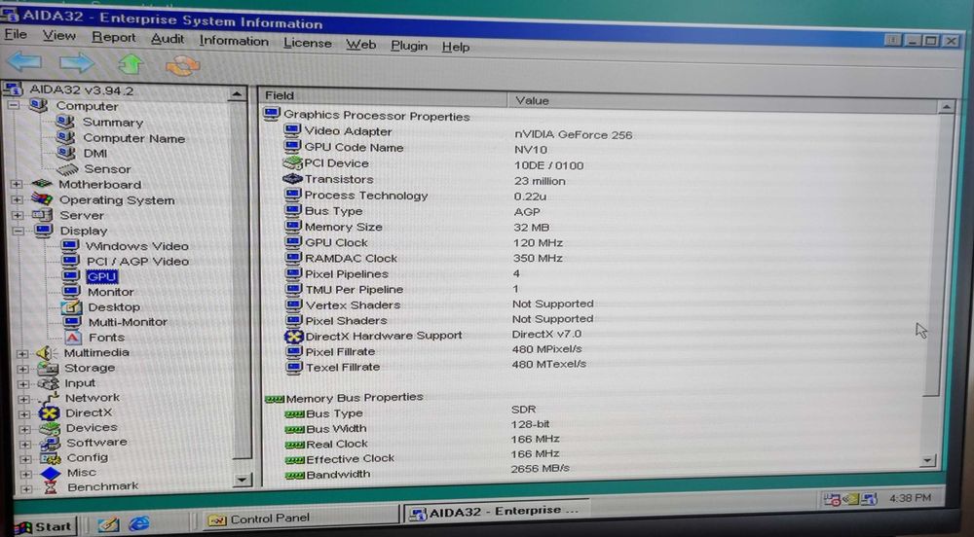Click the Monitor tree icon
This screenshot has width=974, height=537.
pos(71,291)
